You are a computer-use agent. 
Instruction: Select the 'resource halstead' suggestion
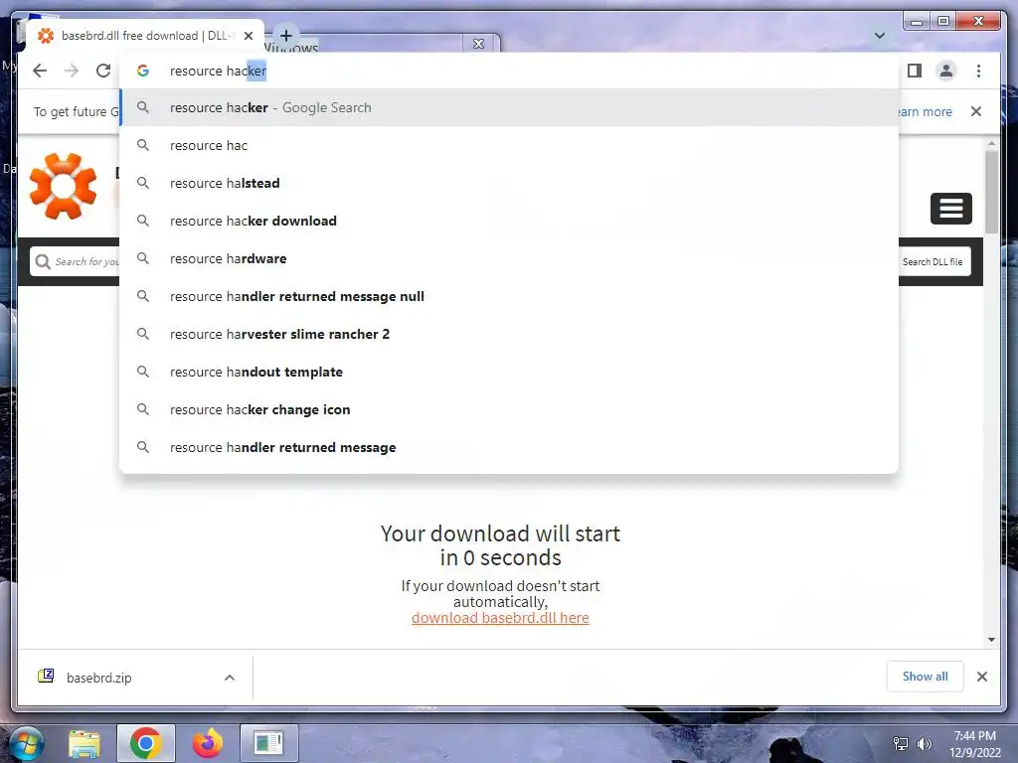(509, 183)
